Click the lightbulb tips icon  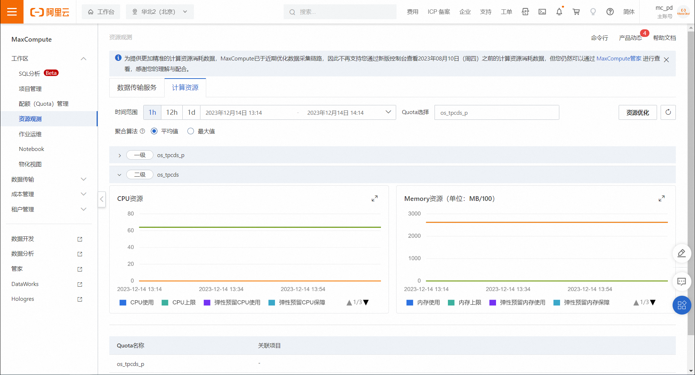tap(593, 12)
